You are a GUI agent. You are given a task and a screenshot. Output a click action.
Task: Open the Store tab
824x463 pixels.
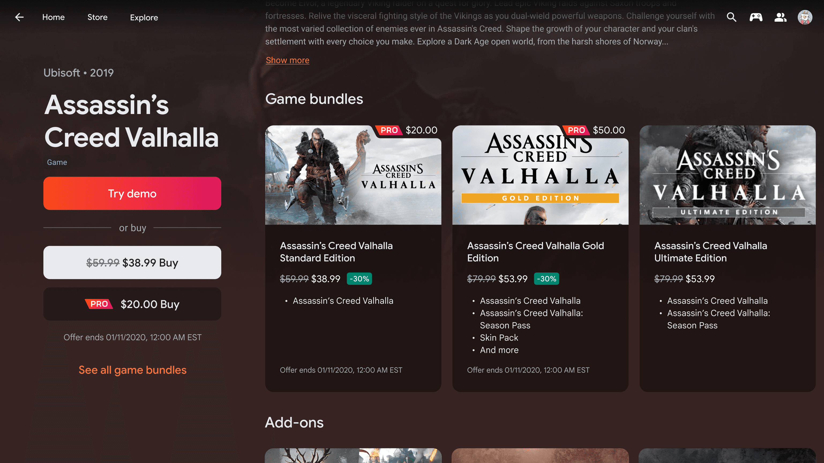[x=98, y=17]
